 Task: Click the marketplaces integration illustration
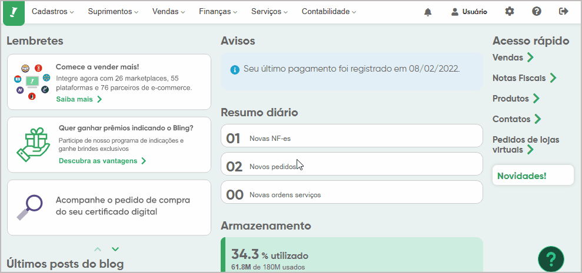click(32, 82)
